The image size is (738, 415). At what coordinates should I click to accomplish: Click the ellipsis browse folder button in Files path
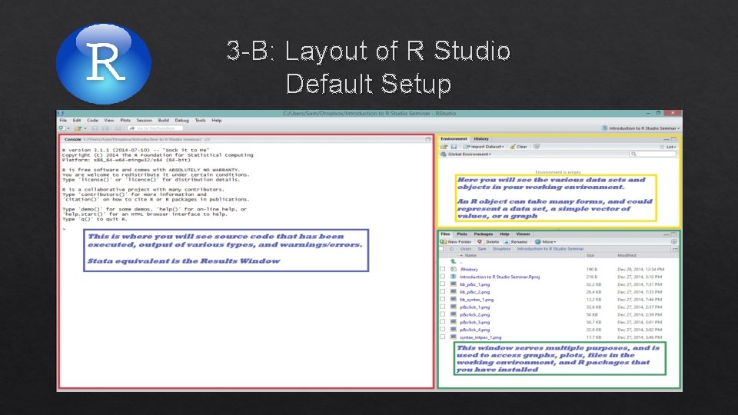pyautogui.click(x=675, y=249)
